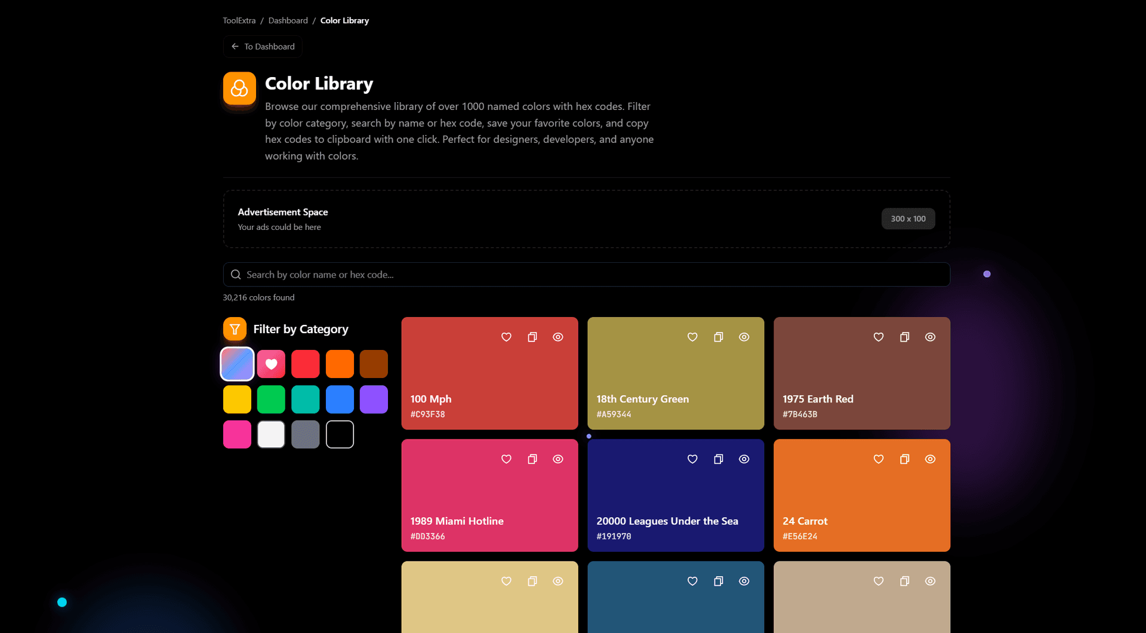This screenshot has height=633, width=1146.
Task: Click the Filter by Category funnel icon
Action: [235, 329]
